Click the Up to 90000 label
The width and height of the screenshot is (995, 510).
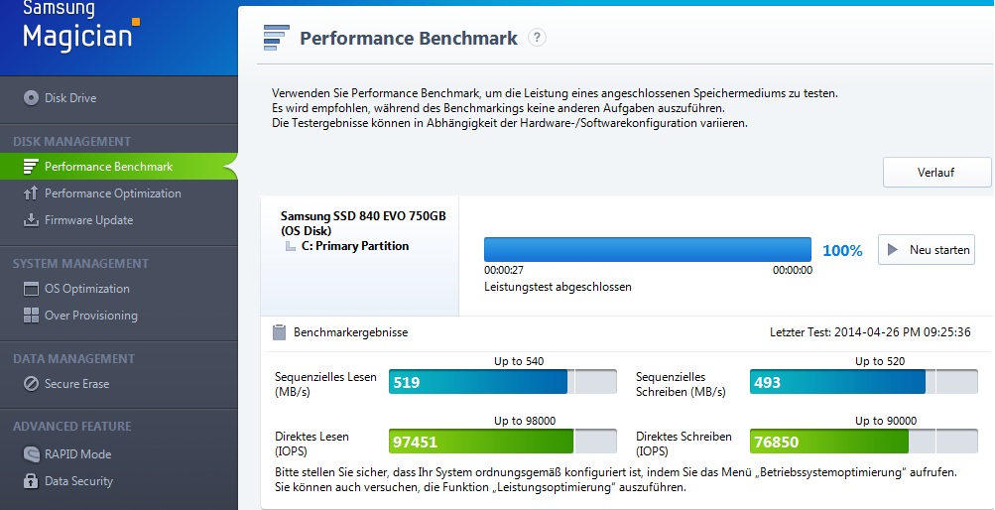[x=886, y=421]
